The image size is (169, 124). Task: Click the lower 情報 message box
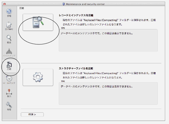108,93
